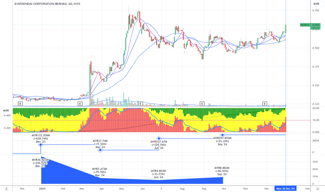The width and height of the screenshot is (325, 192).
Task: Select the Sep '24 diamond point at MYR297.855M
Action: tap(222, 135)
